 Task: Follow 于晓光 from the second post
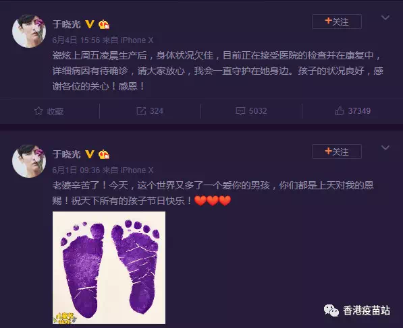pos(337,152)
